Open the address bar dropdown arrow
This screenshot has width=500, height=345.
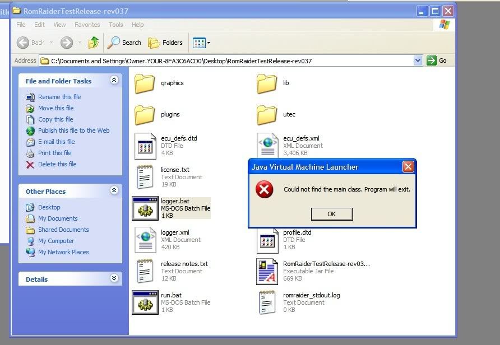click(x=418, y=60)
